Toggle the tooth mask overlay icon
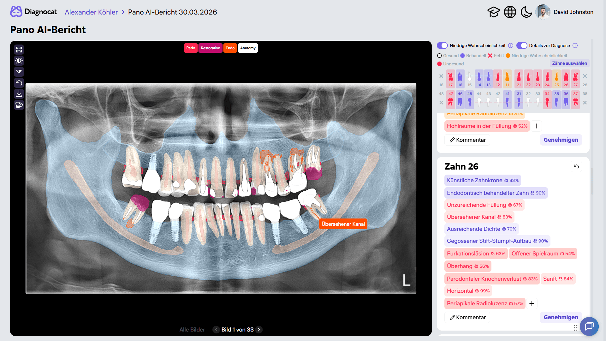Viewport: 606px width, 341px height. pyautogui.click(x=19, y=105)
